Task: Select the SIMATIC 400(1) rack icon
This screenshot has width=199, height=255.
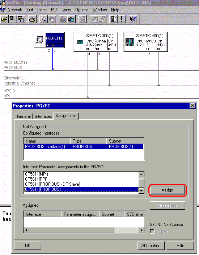Action: [x=130, y=42]
